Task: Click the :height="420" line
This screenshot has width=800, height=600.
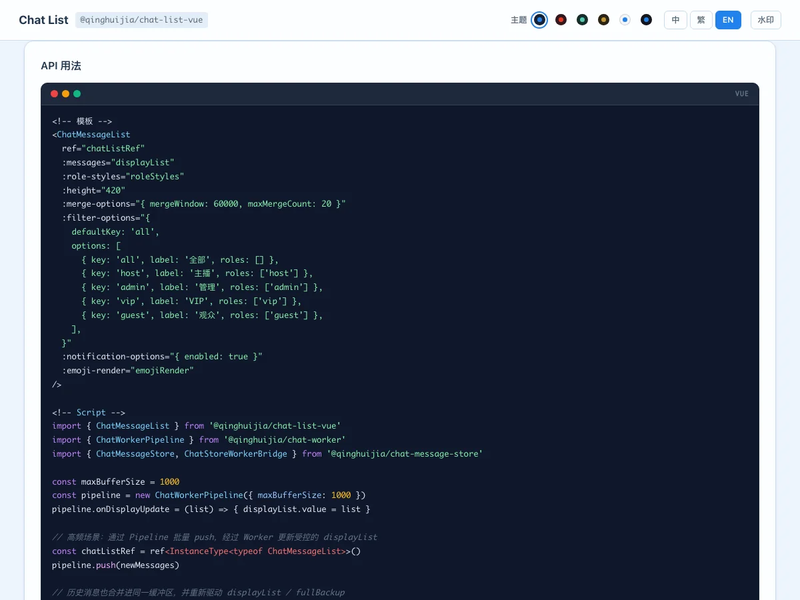Action: pos(93,190)
